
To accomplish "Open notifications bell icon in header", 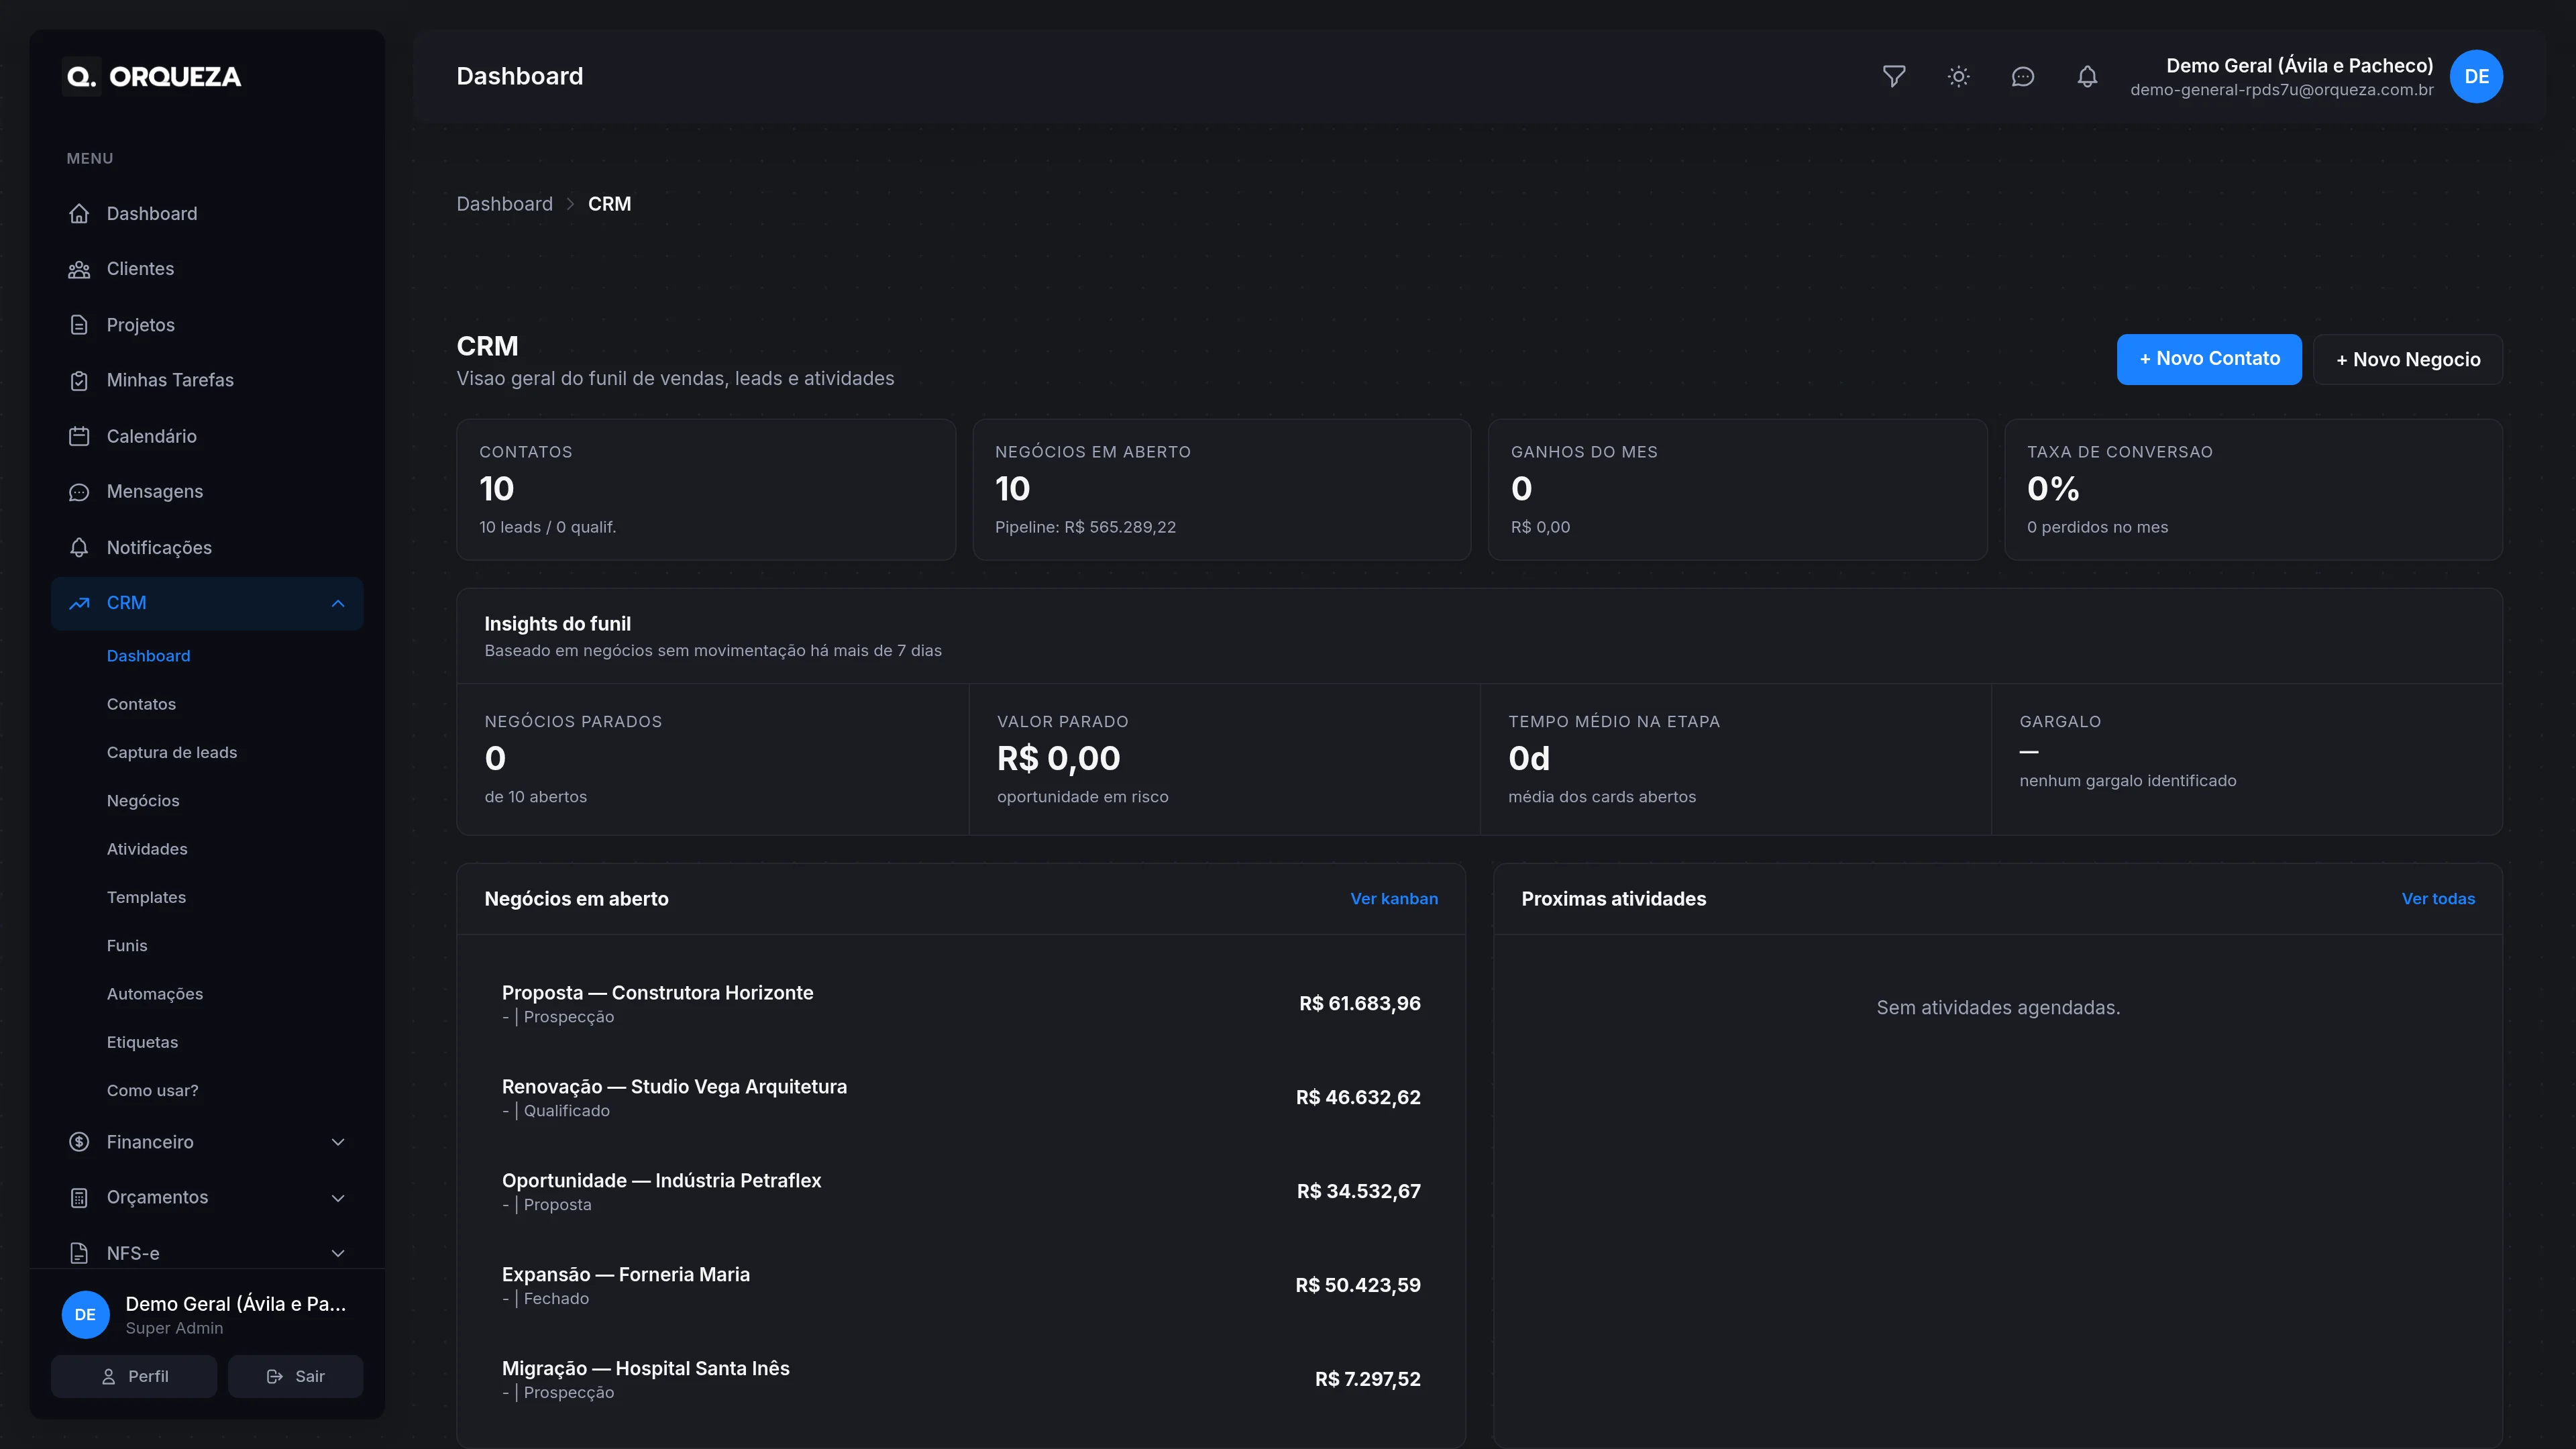I will tap(2087, 76).
